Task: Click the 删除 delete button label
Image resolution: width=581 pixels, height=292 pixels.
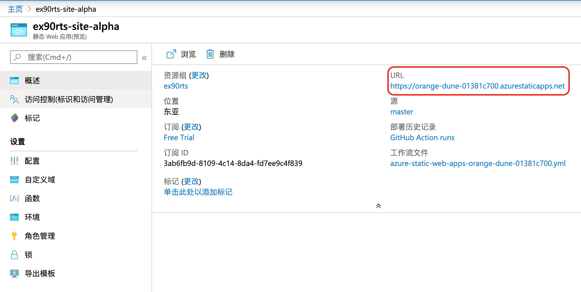Action: 227,54
